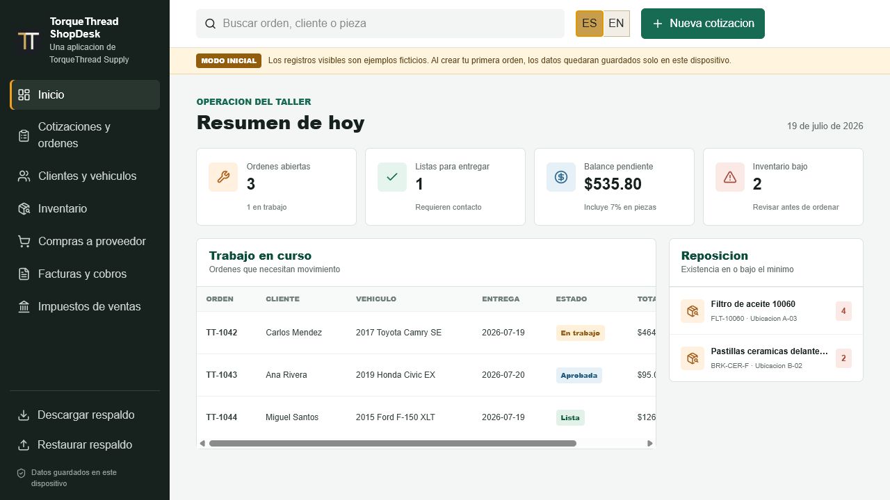Screen dimensions: 890x500
Task: Click the ENTREGA column header
Action: click(501, 299)
